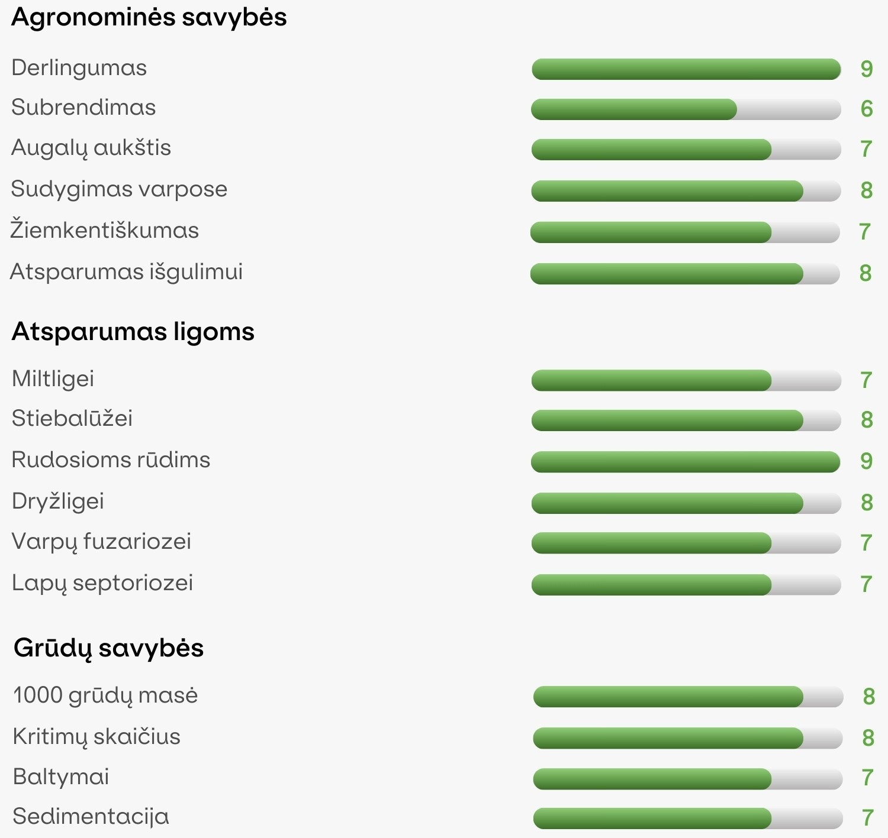
Task: Click the Dryžligei label text
Action: pyautogui.click(x=58, y=501)
